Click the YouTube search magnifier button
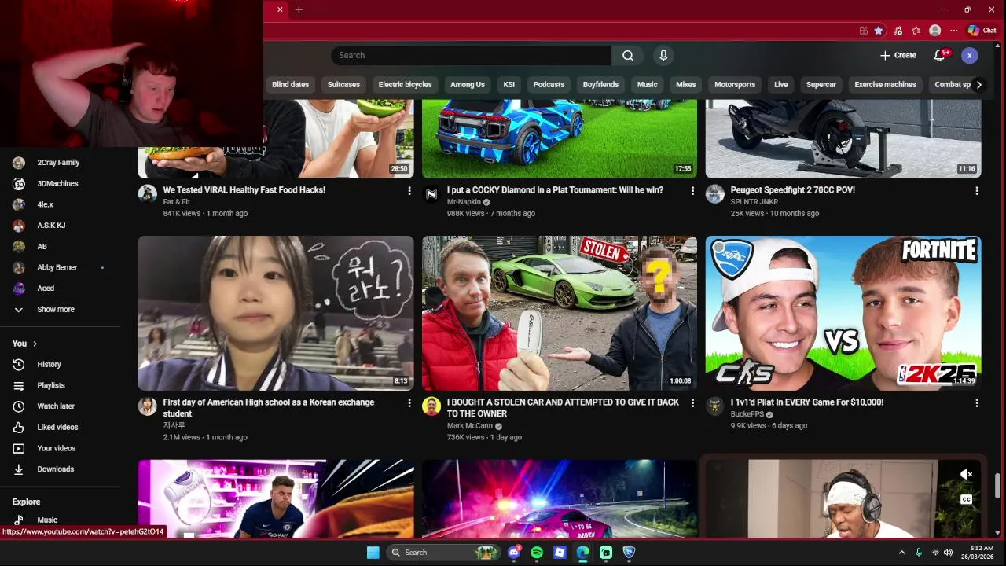 [x=627, y=55]
